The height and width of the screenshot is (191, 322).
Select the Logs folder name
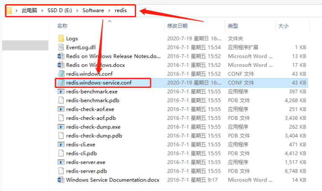(x=72, y=39)
